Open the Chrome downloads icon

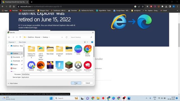click(x=166, y=6)
